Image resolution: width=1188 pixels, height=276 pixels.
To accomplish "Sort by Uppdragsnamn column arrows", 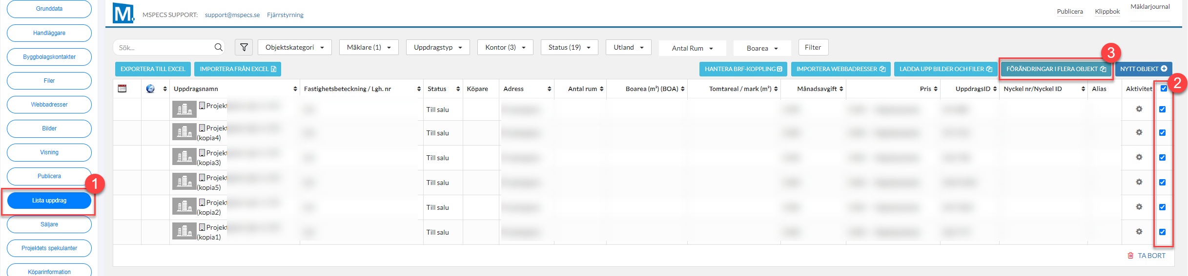I will point(295,89).
